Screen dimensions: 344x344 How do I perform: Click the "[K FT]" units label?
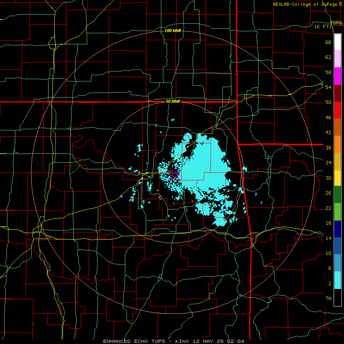click(x=323, y=26)
